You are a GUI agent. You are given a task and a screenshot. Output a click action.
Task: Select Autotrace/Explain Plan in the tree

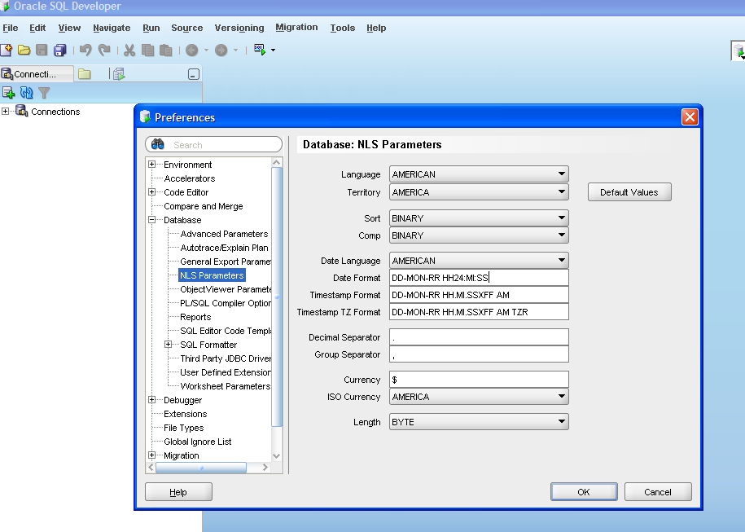(224, 248)
